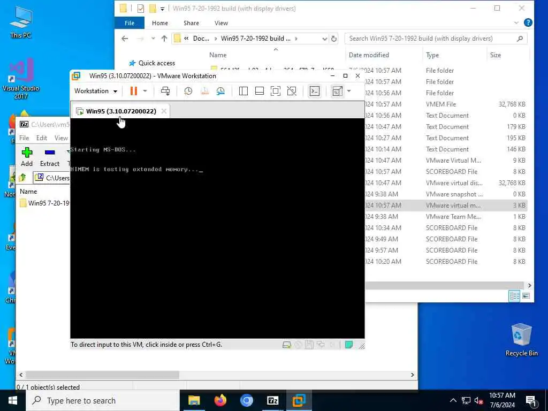The height and width of the screenshot is (411, 548).
Task: Open the View ribbon tab in File Explorer
Action: (221, 23)
